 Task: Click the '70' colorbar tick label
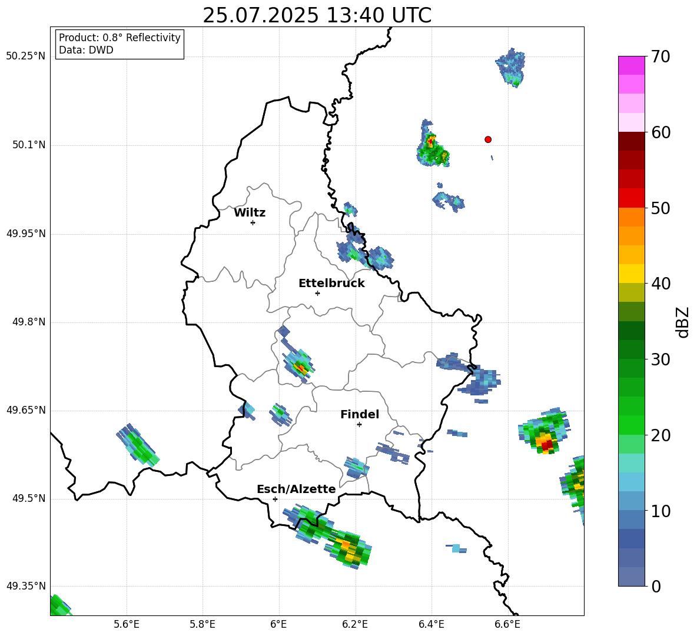tap(661, 56)
